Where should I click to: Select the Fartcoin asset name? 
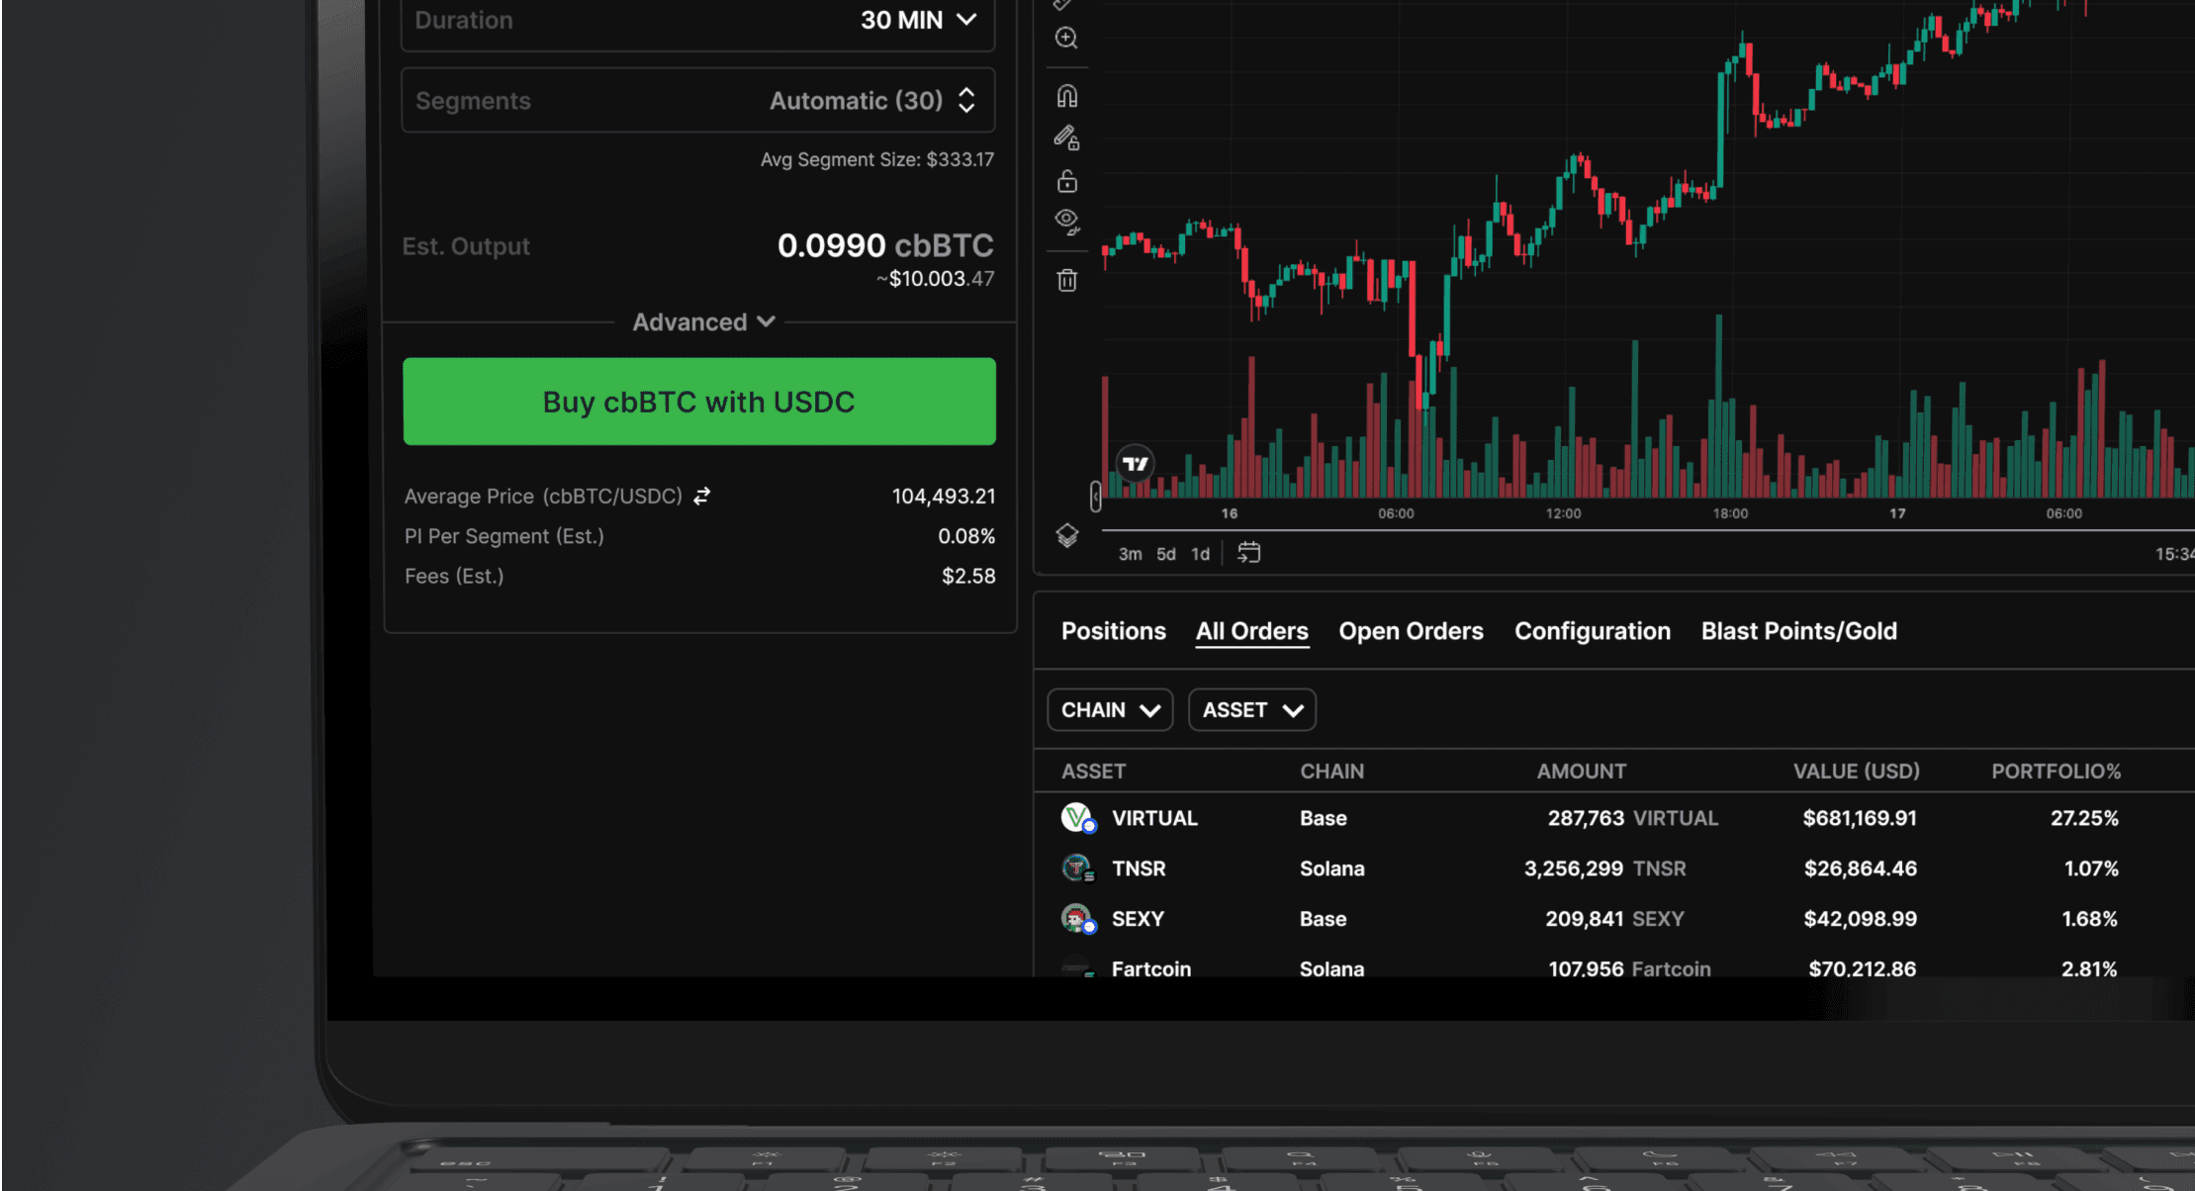[1151, 968]
